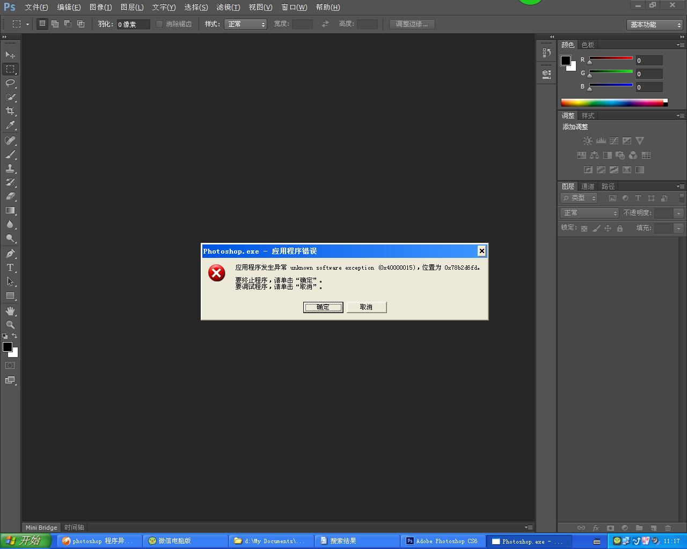Open the 搜索结果 taskbar item
Screen dimensions: 687x549
[x=357, y=541]
